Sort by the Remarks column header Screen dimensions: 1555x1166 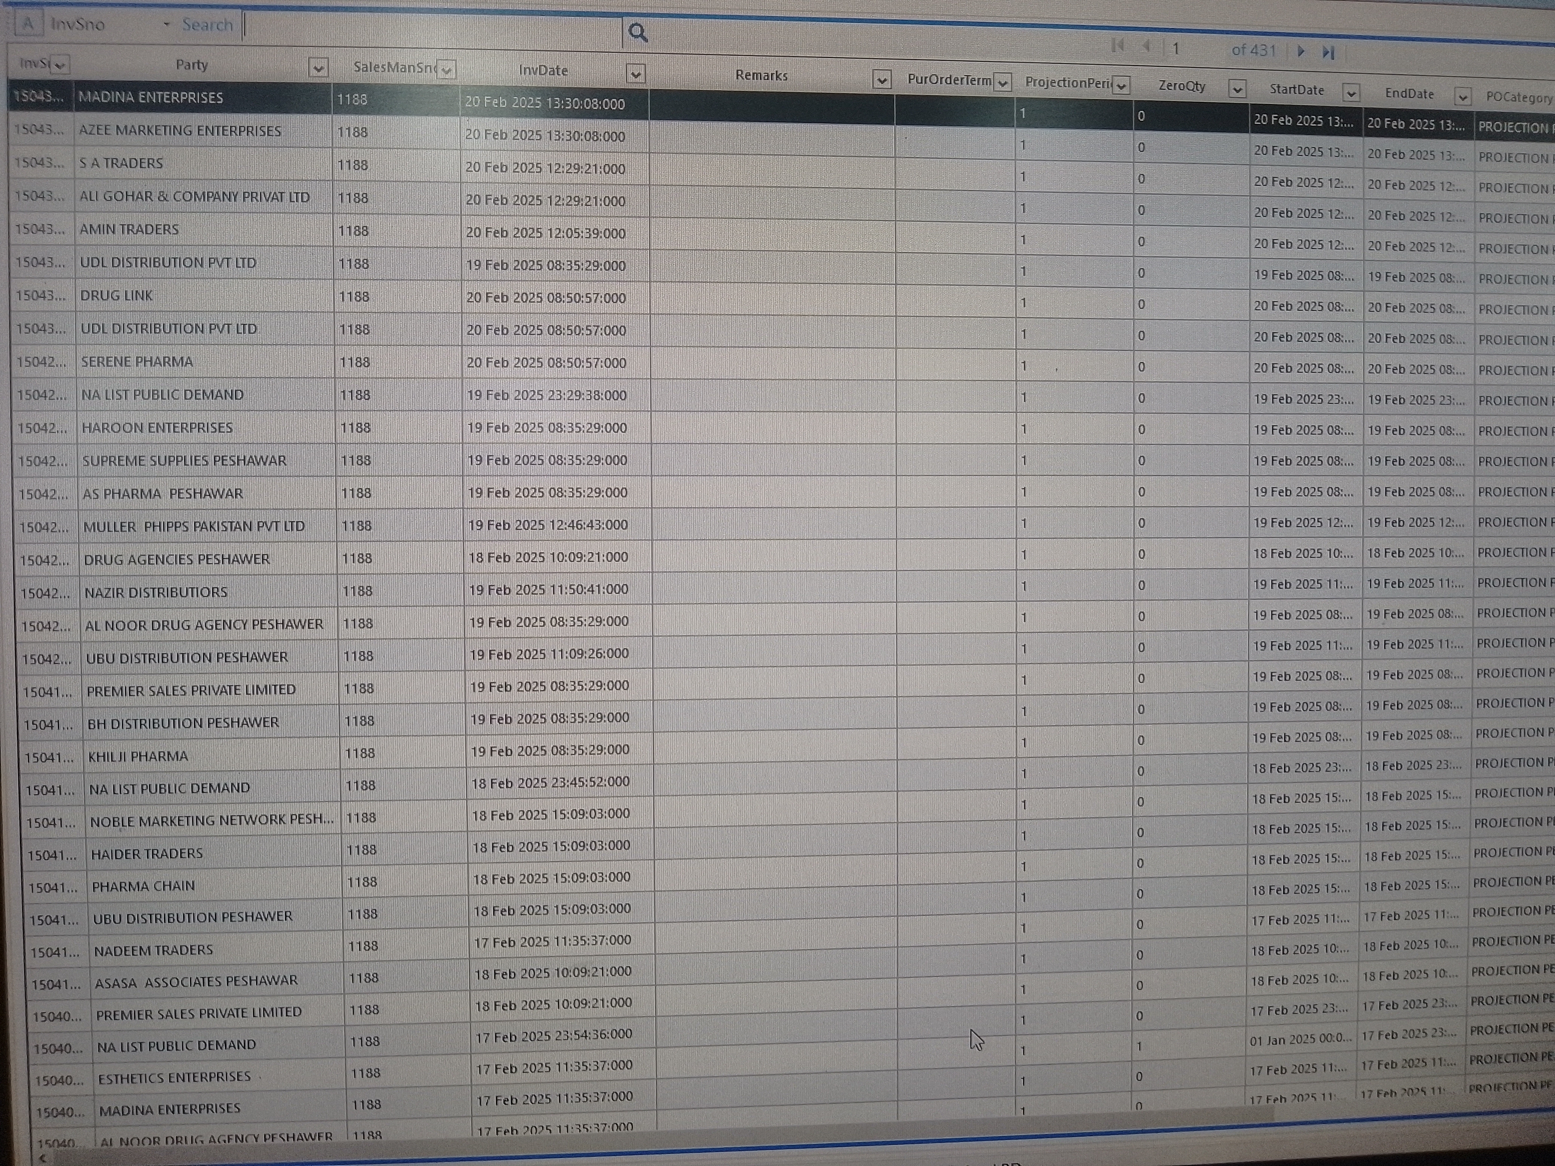point(761,75)
